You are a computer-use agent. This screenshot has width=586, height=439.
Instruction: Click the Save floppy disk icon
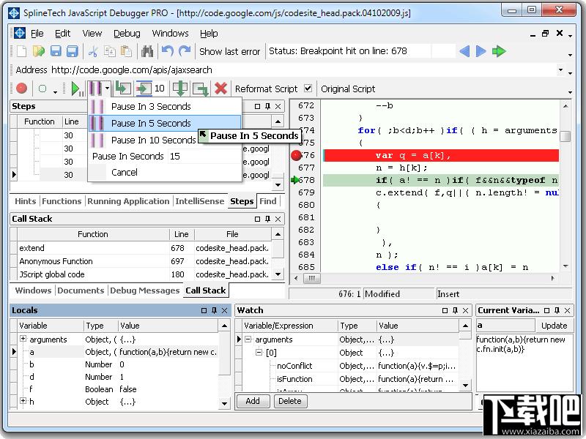click(56, 51)
